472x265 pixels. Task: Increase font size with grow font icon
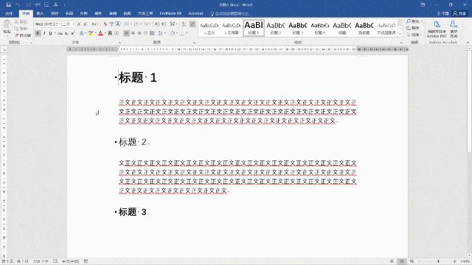point(79,24)
